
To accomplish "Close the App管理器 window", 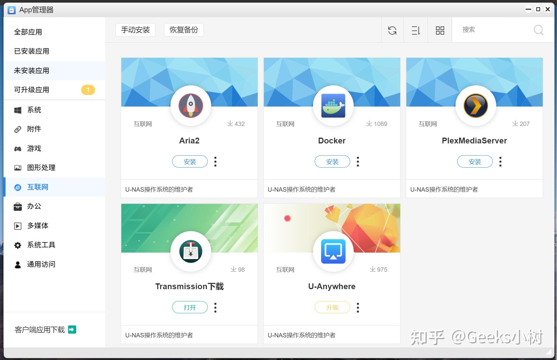I will click(548, 9).
